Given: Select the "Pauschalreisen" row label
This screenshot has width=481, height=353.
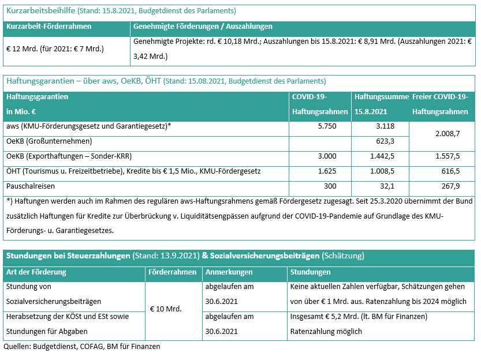Looking at the screenshot, I should 31,186.
